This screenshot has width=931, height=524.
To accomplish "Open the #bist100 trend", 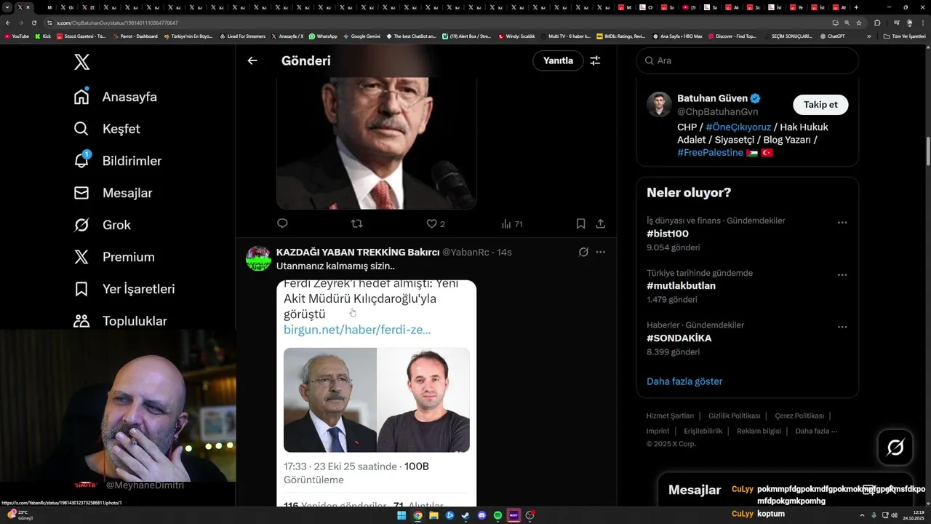I will [x=668, y=234].
